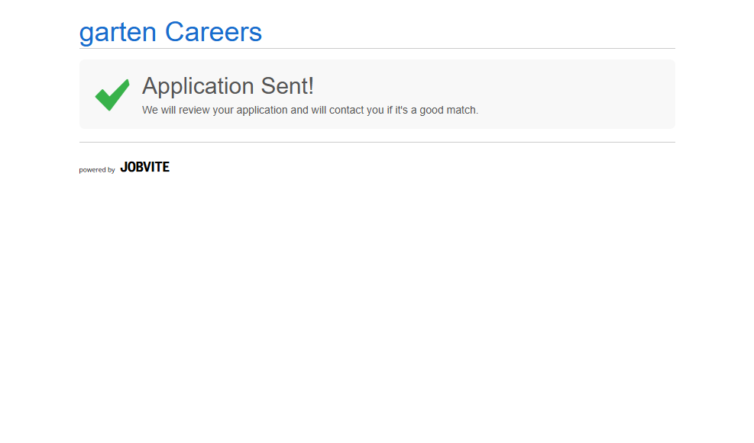
Task: Click the divider line under the page title
Action: [x=377, y=48]
